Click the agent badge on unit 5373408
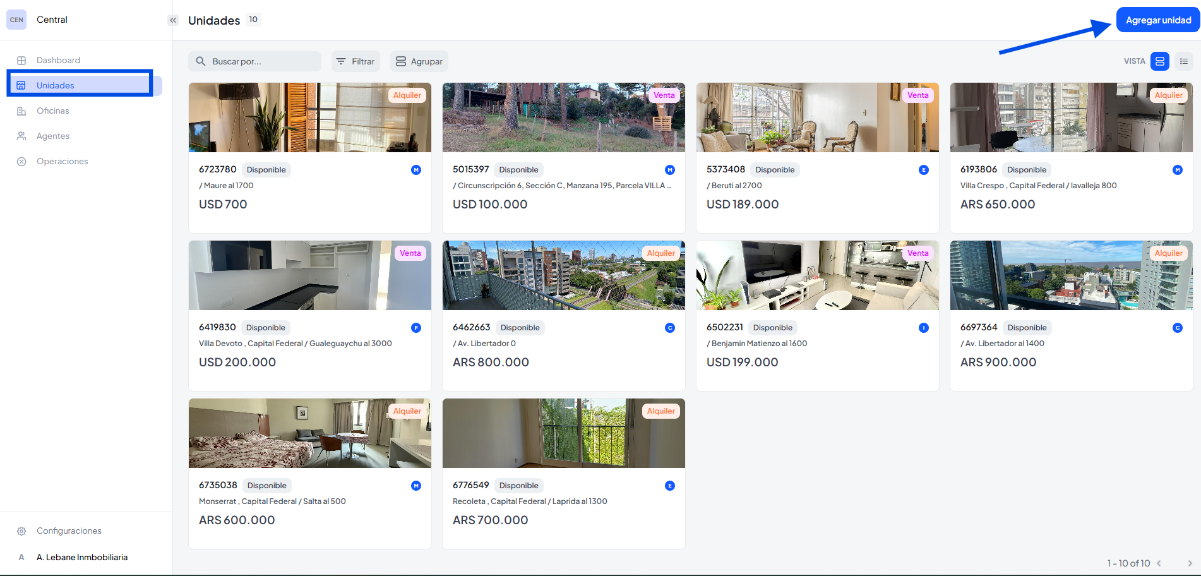Viewport: 1201px width, 576px height. click(923, 170)
